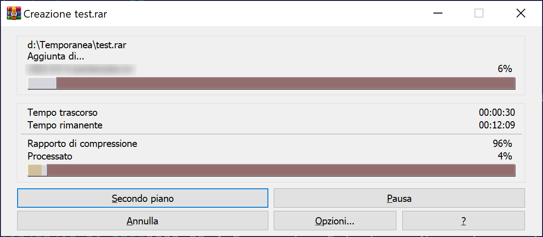The height and width of the screenshot is (237, 543).
Task: Cancel the operation using Annulla
Action: coord(143,221)
